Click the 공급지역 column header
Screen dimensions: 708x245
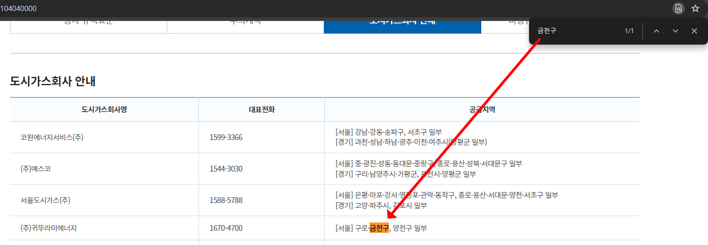482,110
